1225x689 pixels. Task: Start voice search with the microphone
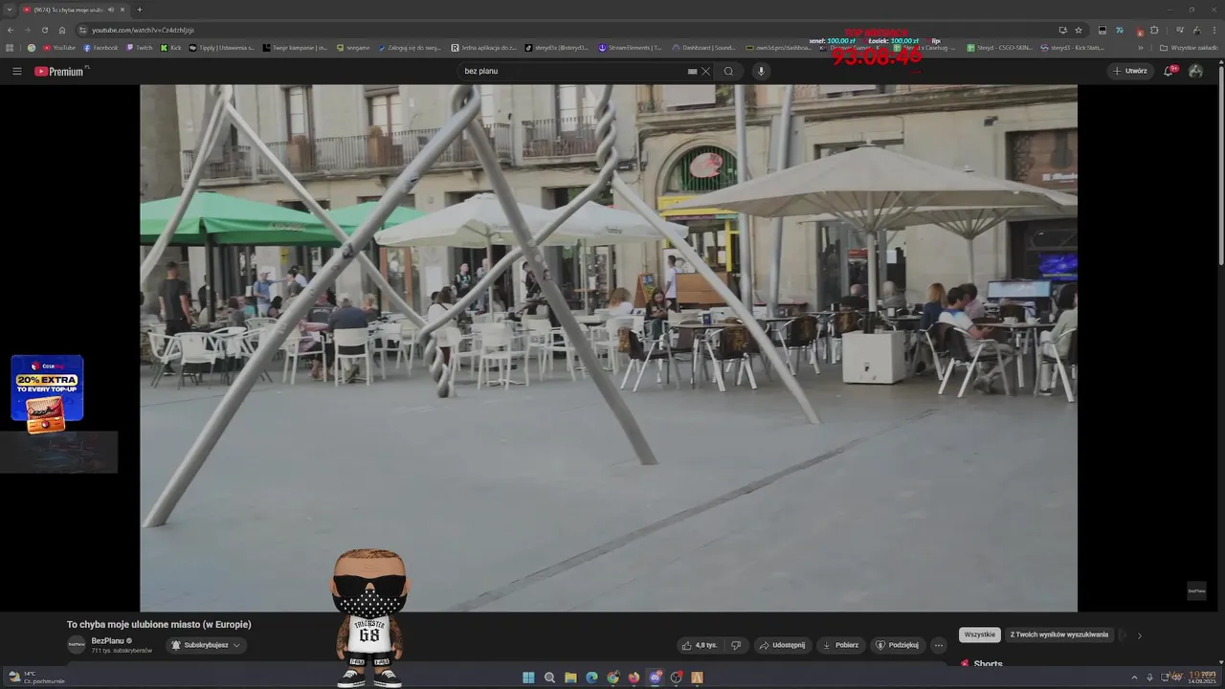pos(761,71)
